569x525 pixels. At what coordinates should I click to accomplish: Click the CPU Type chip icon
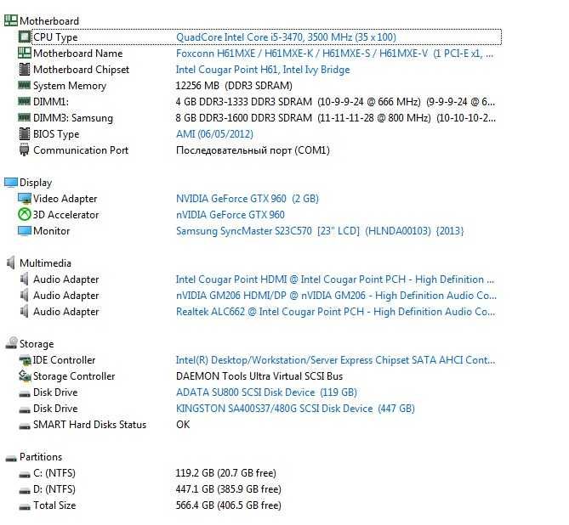click(25, 37)
